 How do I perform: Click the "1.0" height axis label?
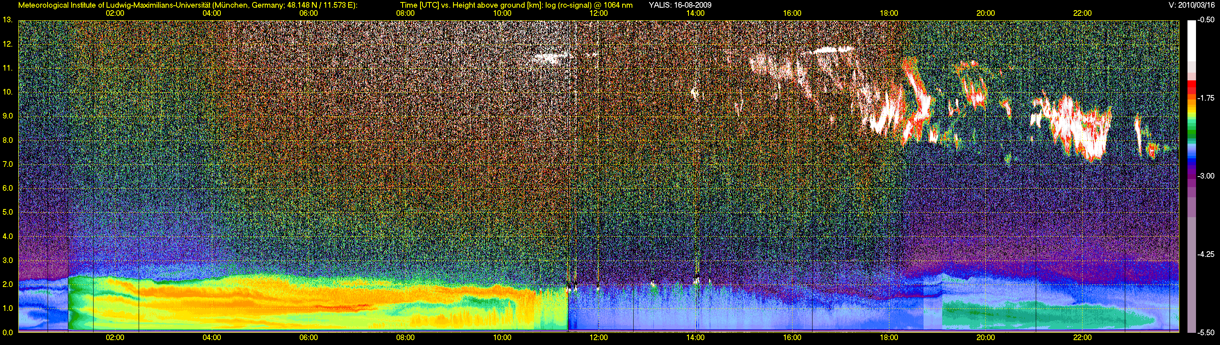pos(8,308)
